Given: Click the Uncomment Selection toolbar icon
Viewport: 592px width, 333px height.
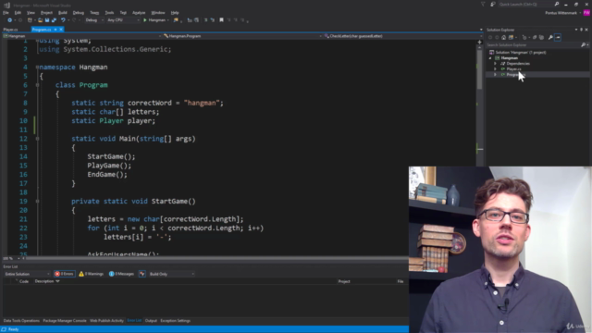Looking at the screenshot, I should (x=212, y=20).
